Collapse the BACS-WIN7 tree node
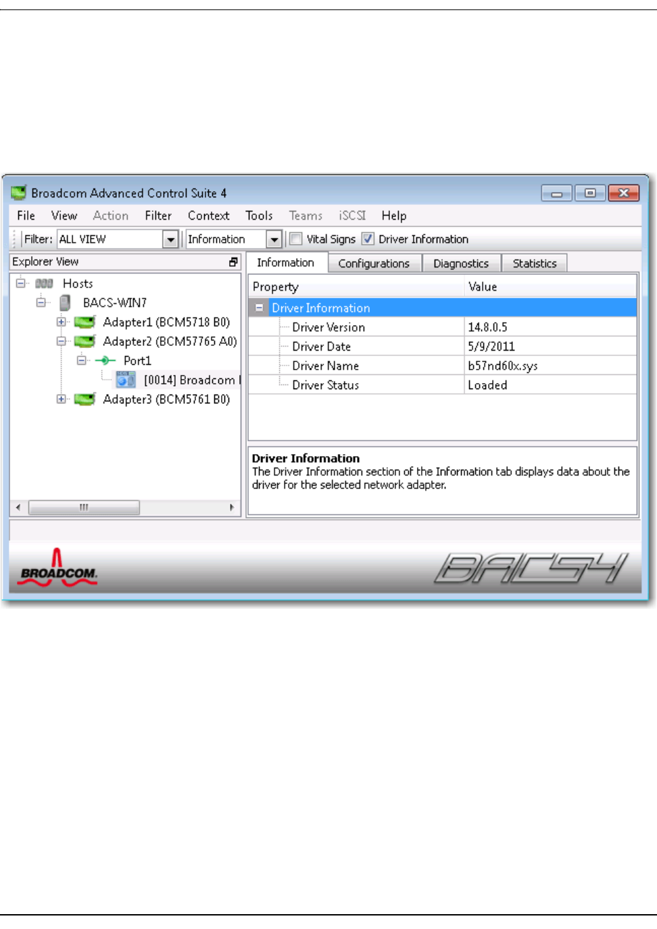 pyautogui.click(x=41, y=302)
